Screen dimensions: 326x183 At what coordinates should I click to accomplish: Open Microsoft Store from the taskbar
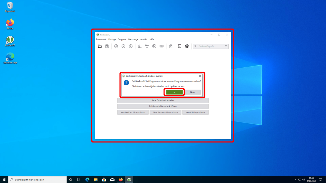click(104, 180)
